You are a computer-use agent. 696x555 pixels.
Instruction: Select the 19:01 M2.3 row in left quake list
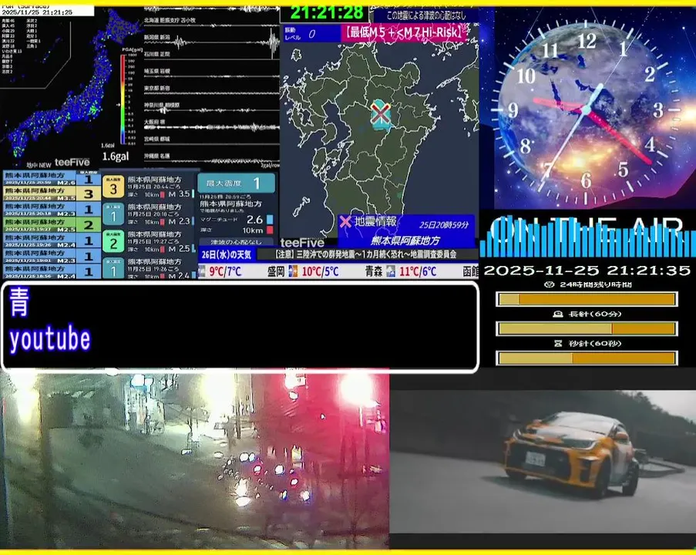tap(52, 256)
